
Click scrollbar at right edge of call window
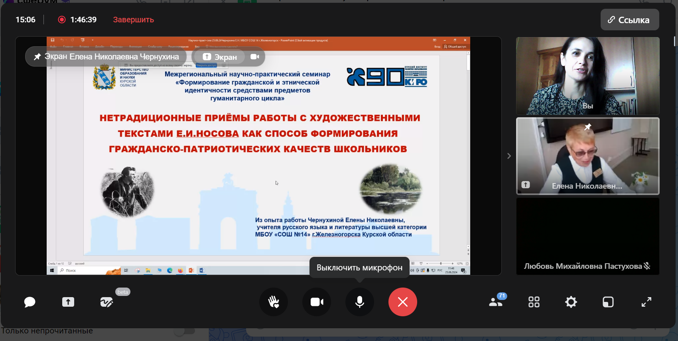point(675,41)
